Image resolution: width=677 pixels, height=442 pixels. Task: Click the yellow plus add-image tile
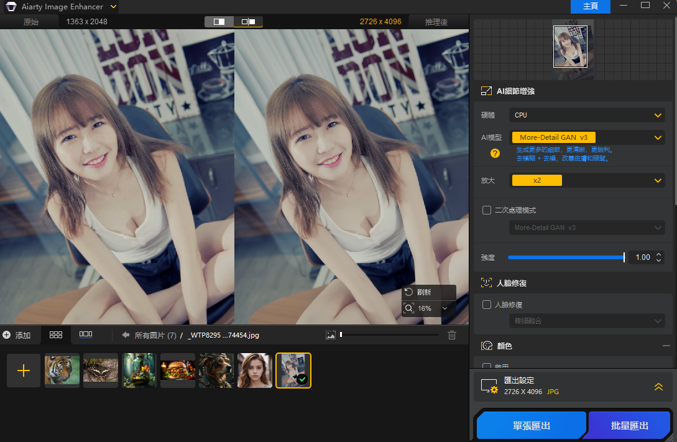pos(24,371)
